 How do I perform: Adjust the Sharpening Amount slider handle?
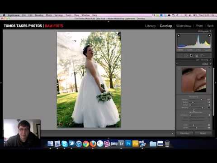point(201,100)
